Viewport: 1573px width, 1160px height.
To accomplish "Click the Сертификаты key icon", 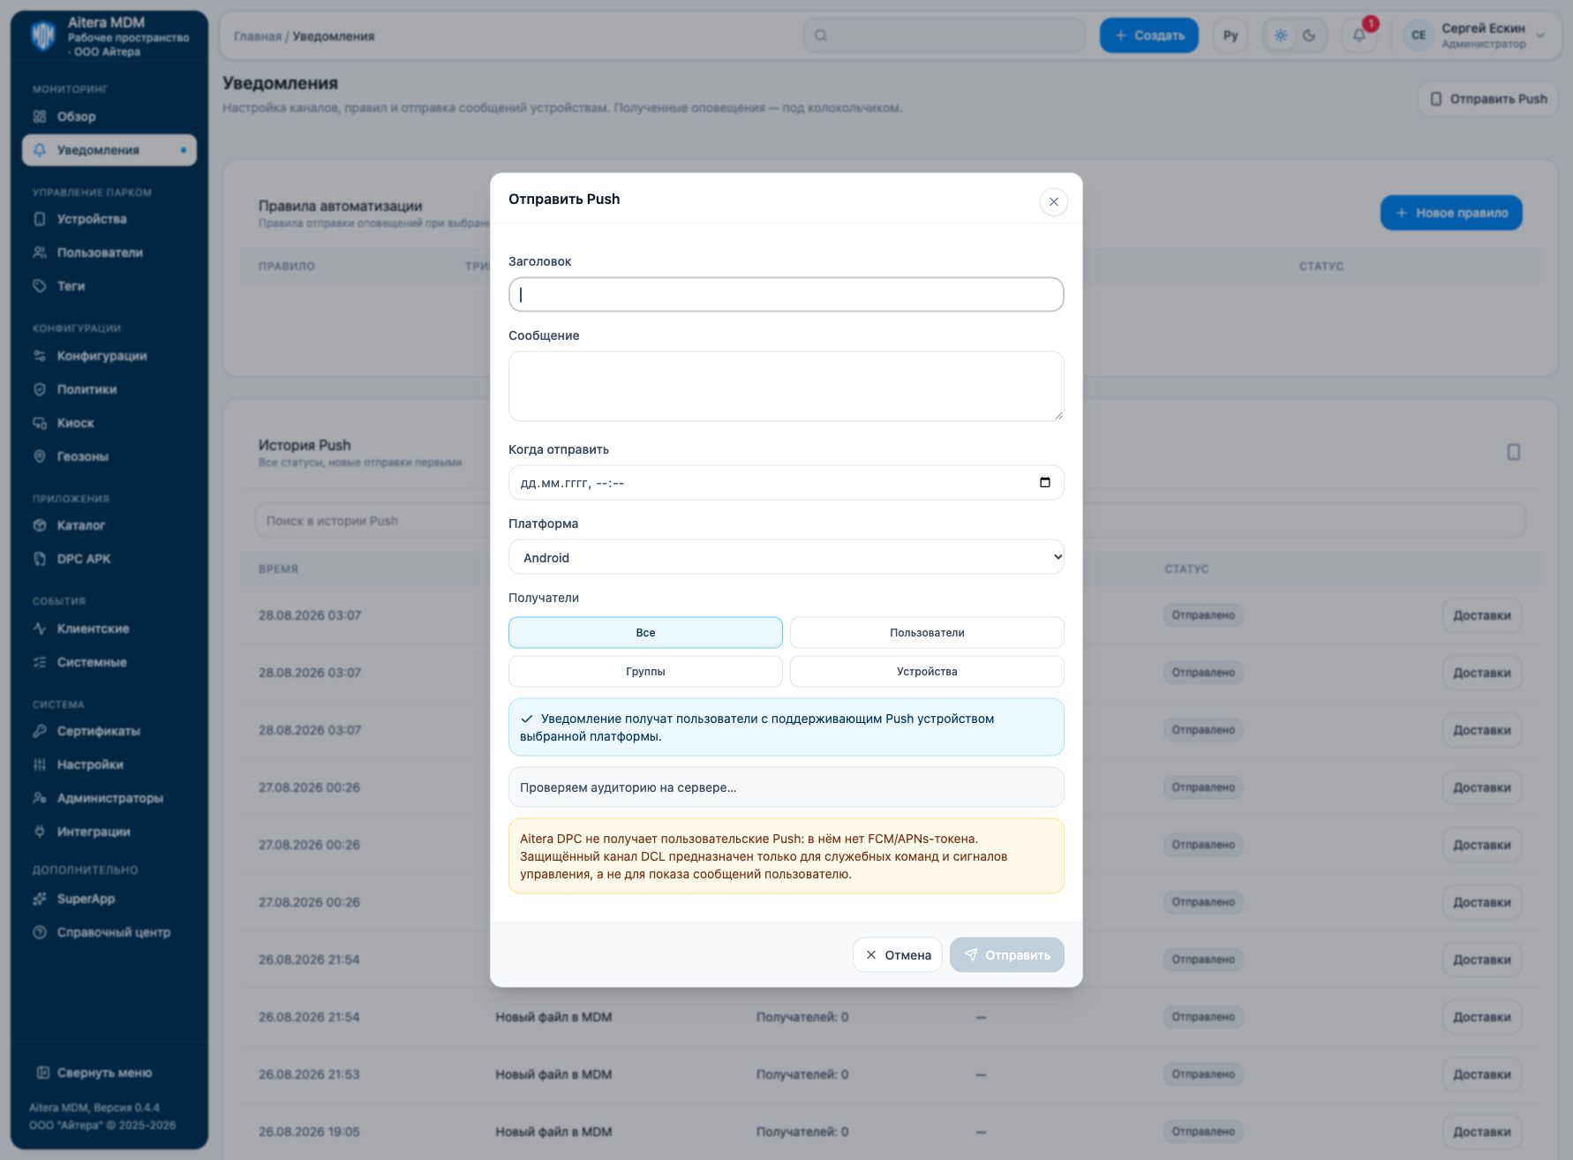I will click(40, 731).
